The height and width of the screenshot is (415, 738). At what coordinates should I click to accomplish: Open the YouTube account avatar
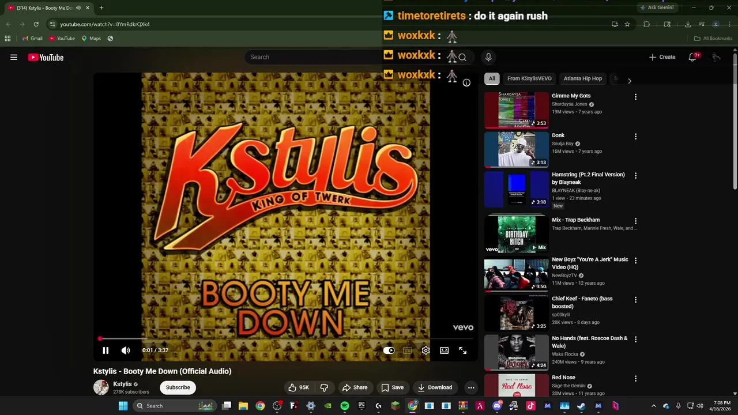click(716, 57)
